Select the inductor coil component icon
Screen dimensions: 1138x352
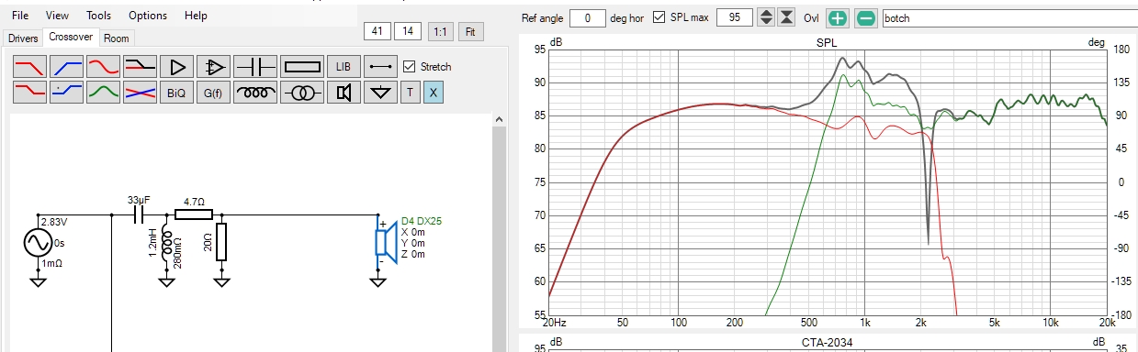255,92
